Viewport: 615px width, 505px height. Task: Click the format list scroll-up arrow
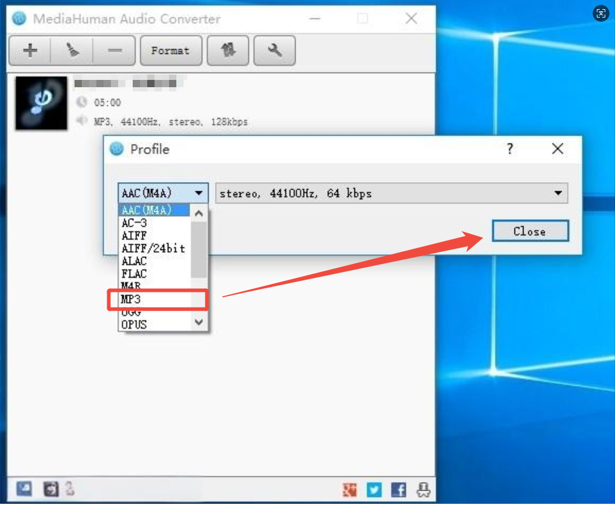(199, 213)
